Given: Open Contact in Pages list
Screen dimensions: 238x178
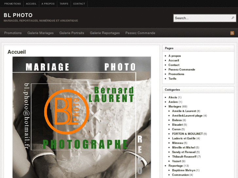Looking at the screenshot, I should (174, 65).
